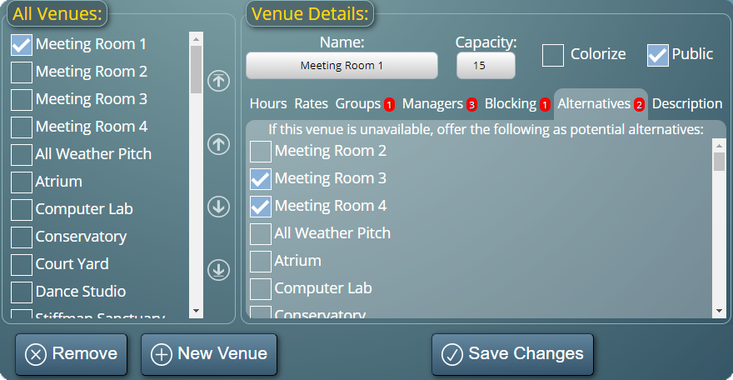The width and height of the screenshot is (733, 380).
Task: Click the New Venue button
Action: (x=209, y=354)
